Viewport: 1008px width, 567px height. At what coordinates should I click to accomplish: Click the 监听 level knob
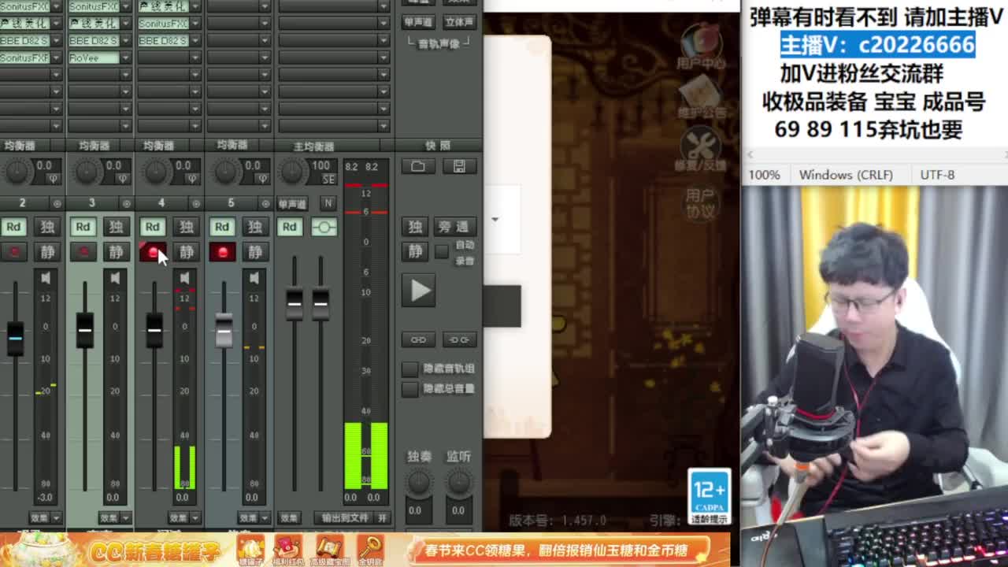click(458, 481)
